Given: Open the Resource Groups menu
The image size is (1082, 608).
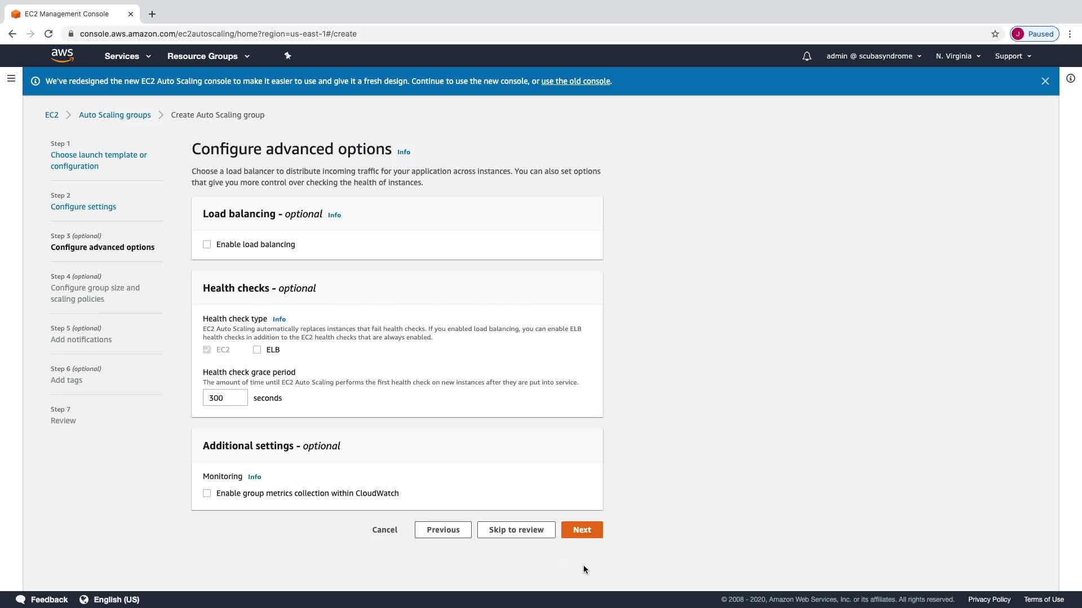Looking at the screenshot, I should (208, 56).
